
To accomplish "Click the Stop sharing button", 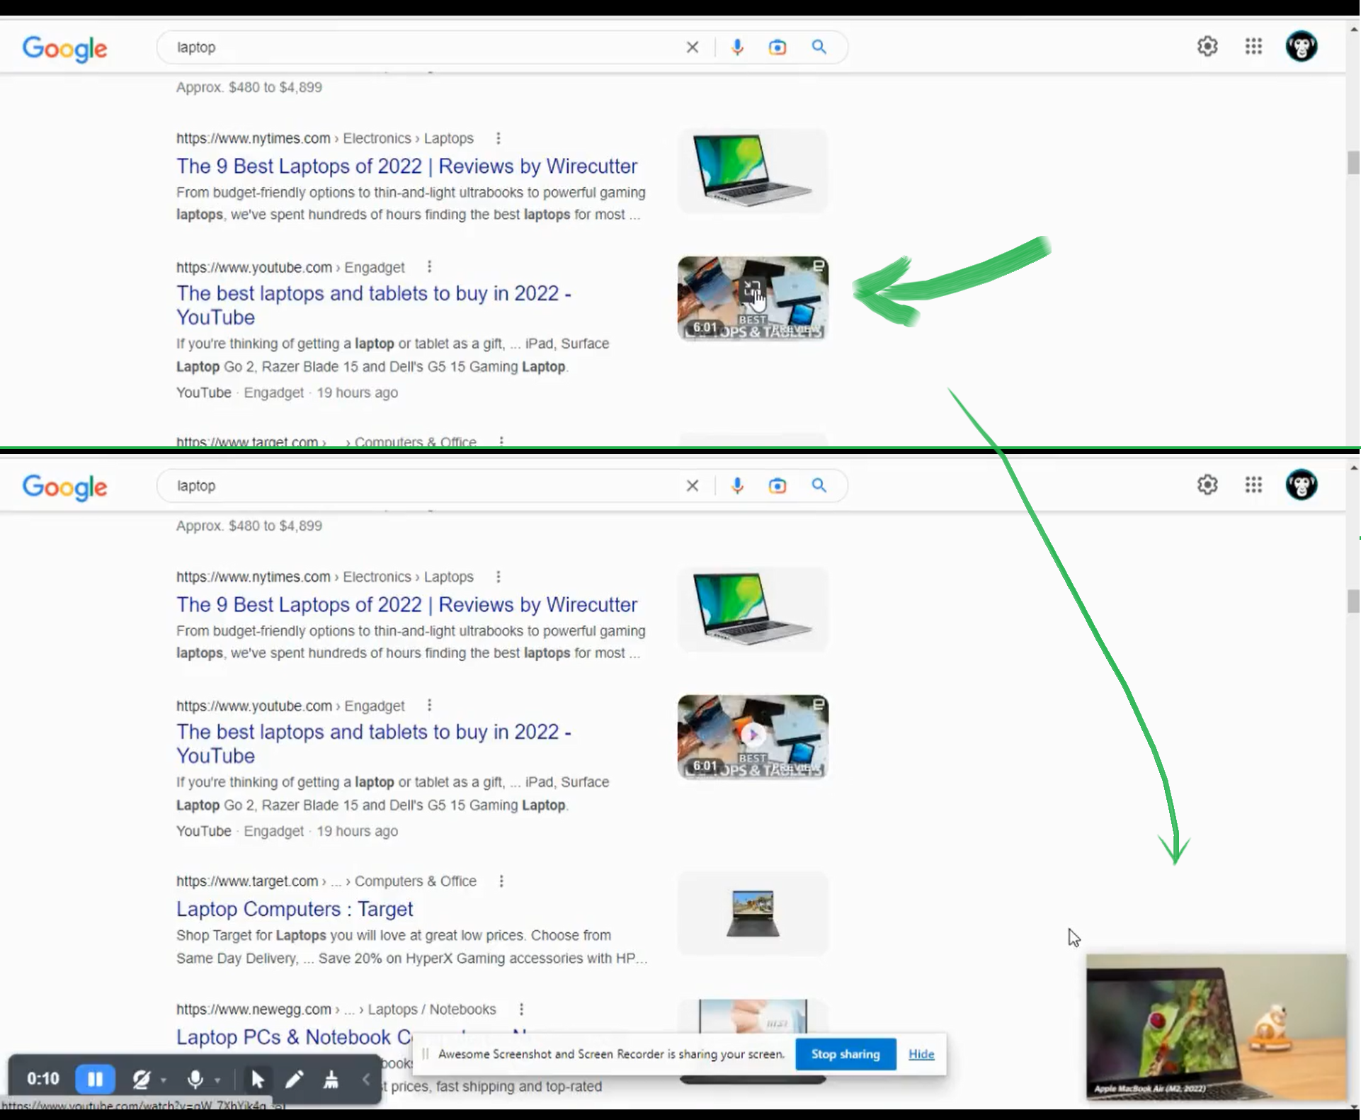I will click(845, 1054).
